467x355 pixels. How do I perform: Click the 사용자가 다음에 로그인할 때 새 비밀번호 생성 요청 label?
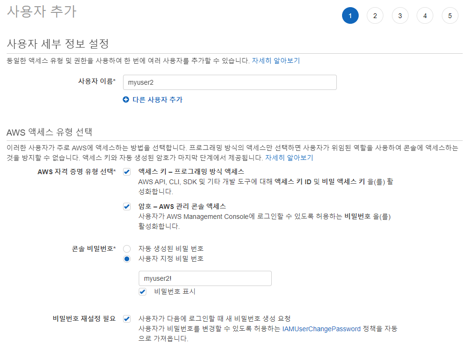(x=214, y=319)
